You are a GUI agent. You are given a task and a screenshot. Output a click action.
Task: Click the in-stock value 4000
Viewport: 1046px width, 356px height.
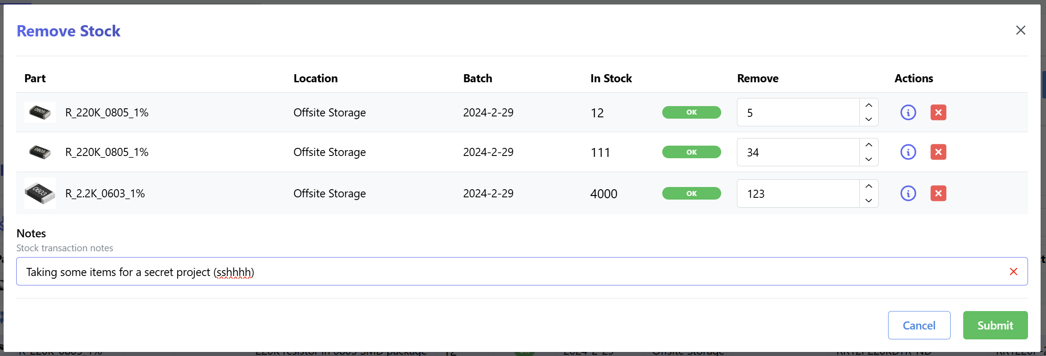[x=604, y=194]
